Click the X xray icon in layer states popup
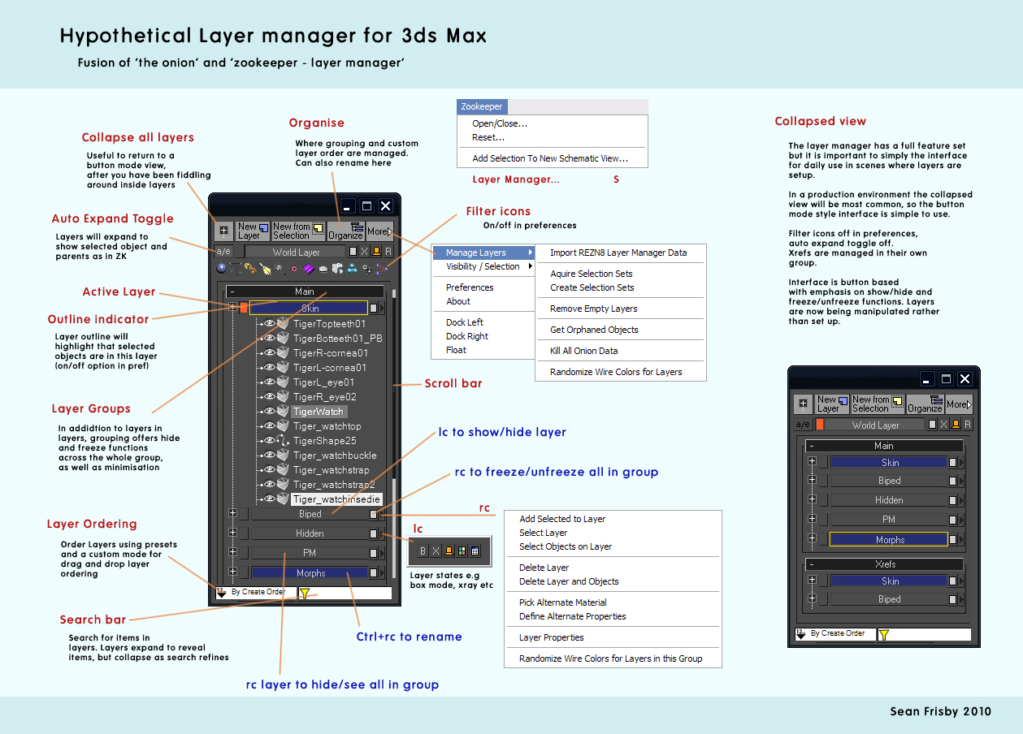 click(436, 551)
